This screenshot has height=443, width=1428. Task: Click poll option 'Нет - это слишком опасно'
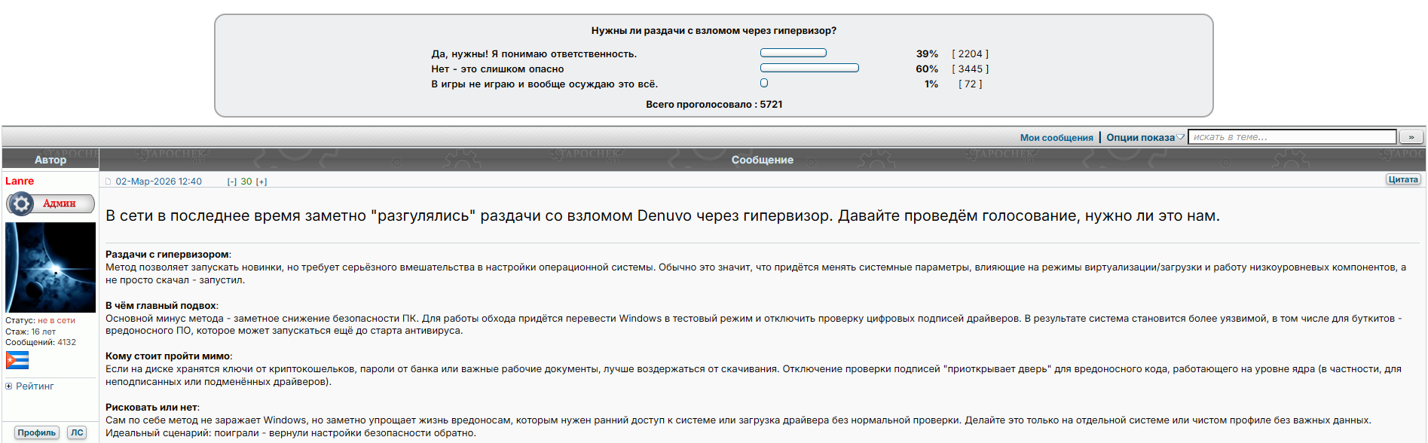[x=497, y=69]
